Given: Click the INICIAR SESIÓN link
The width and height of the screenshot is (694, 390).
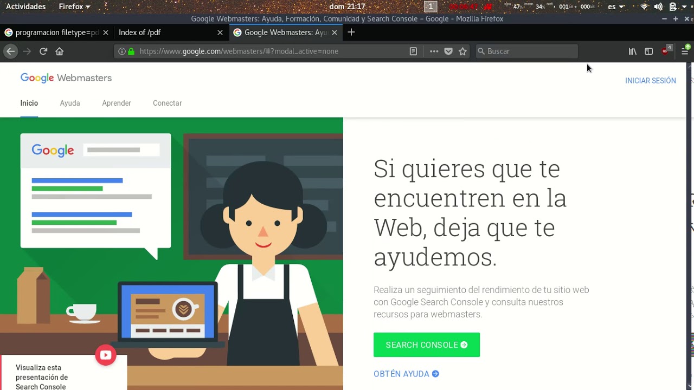Looking at the screenshot, I should (651, 81).
